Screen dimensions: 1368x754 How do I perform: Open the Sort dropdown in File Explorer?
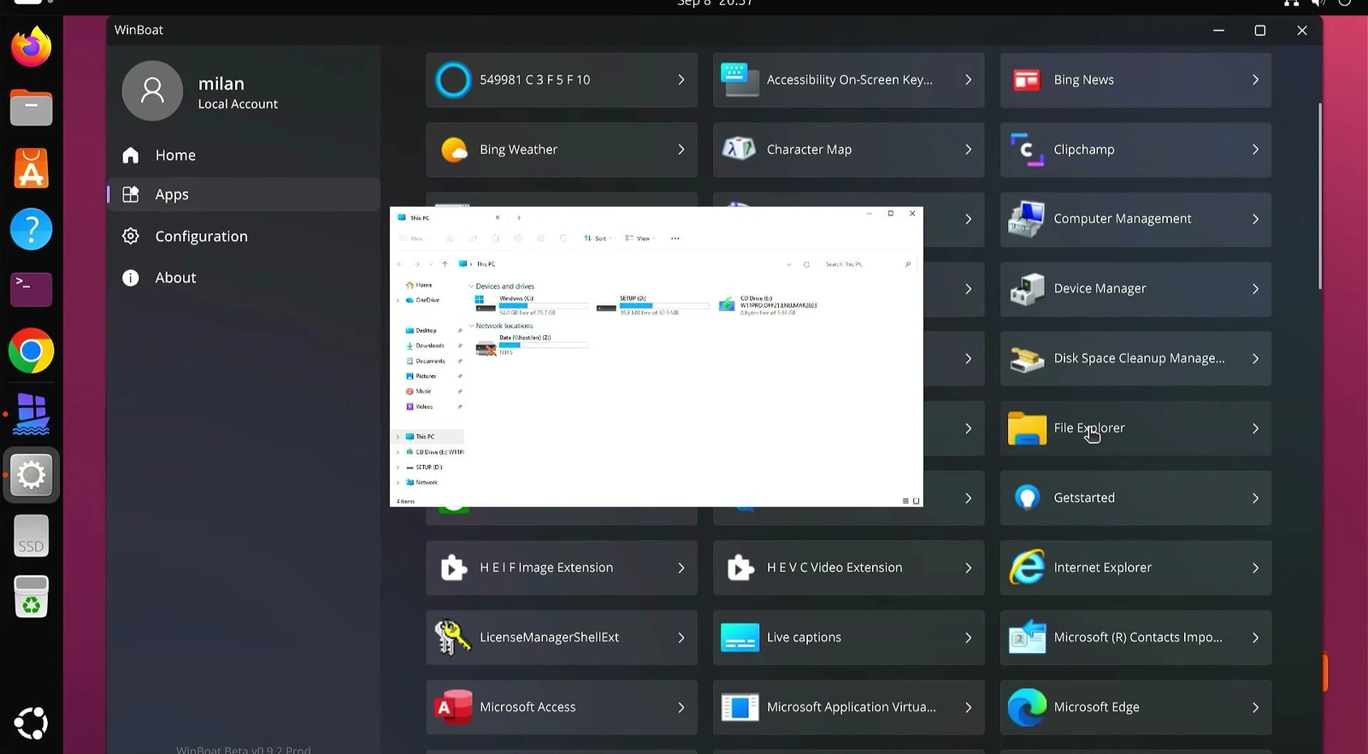tap(598, 239)
